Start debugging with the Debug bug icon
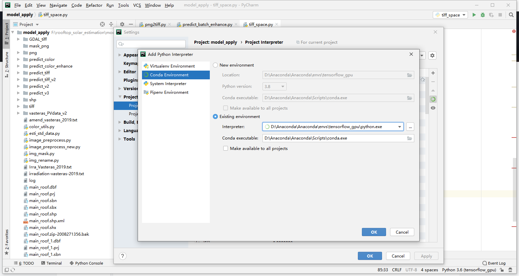The width and height of the screenshot is (519, 276). pyautogui.click(x=482, y=15)
